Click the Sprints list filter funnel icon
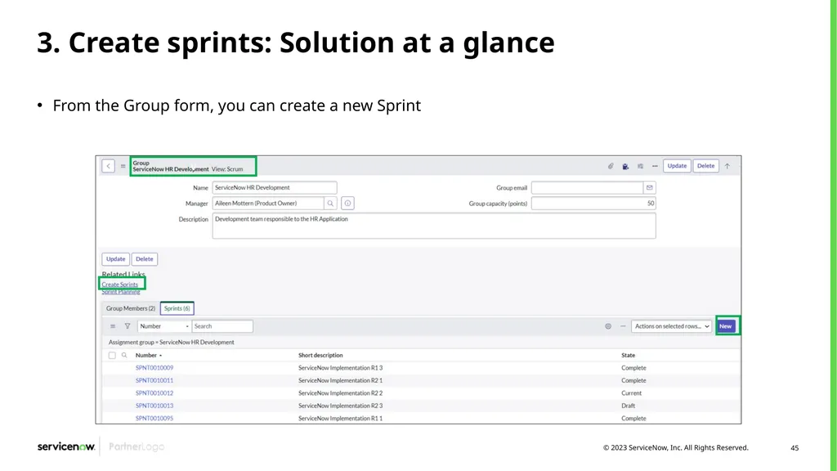This screenshot has height=471, width=837. tap(128, 326)
